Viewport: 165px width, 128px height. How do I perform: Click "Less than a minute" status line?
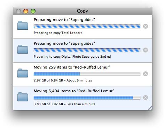(81, 104)
